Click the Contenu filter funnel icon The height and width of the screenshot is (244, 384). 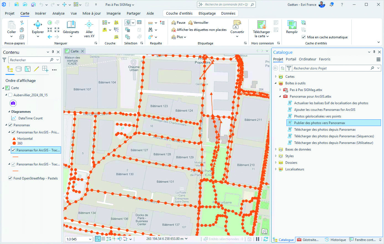tap(4, 60)
